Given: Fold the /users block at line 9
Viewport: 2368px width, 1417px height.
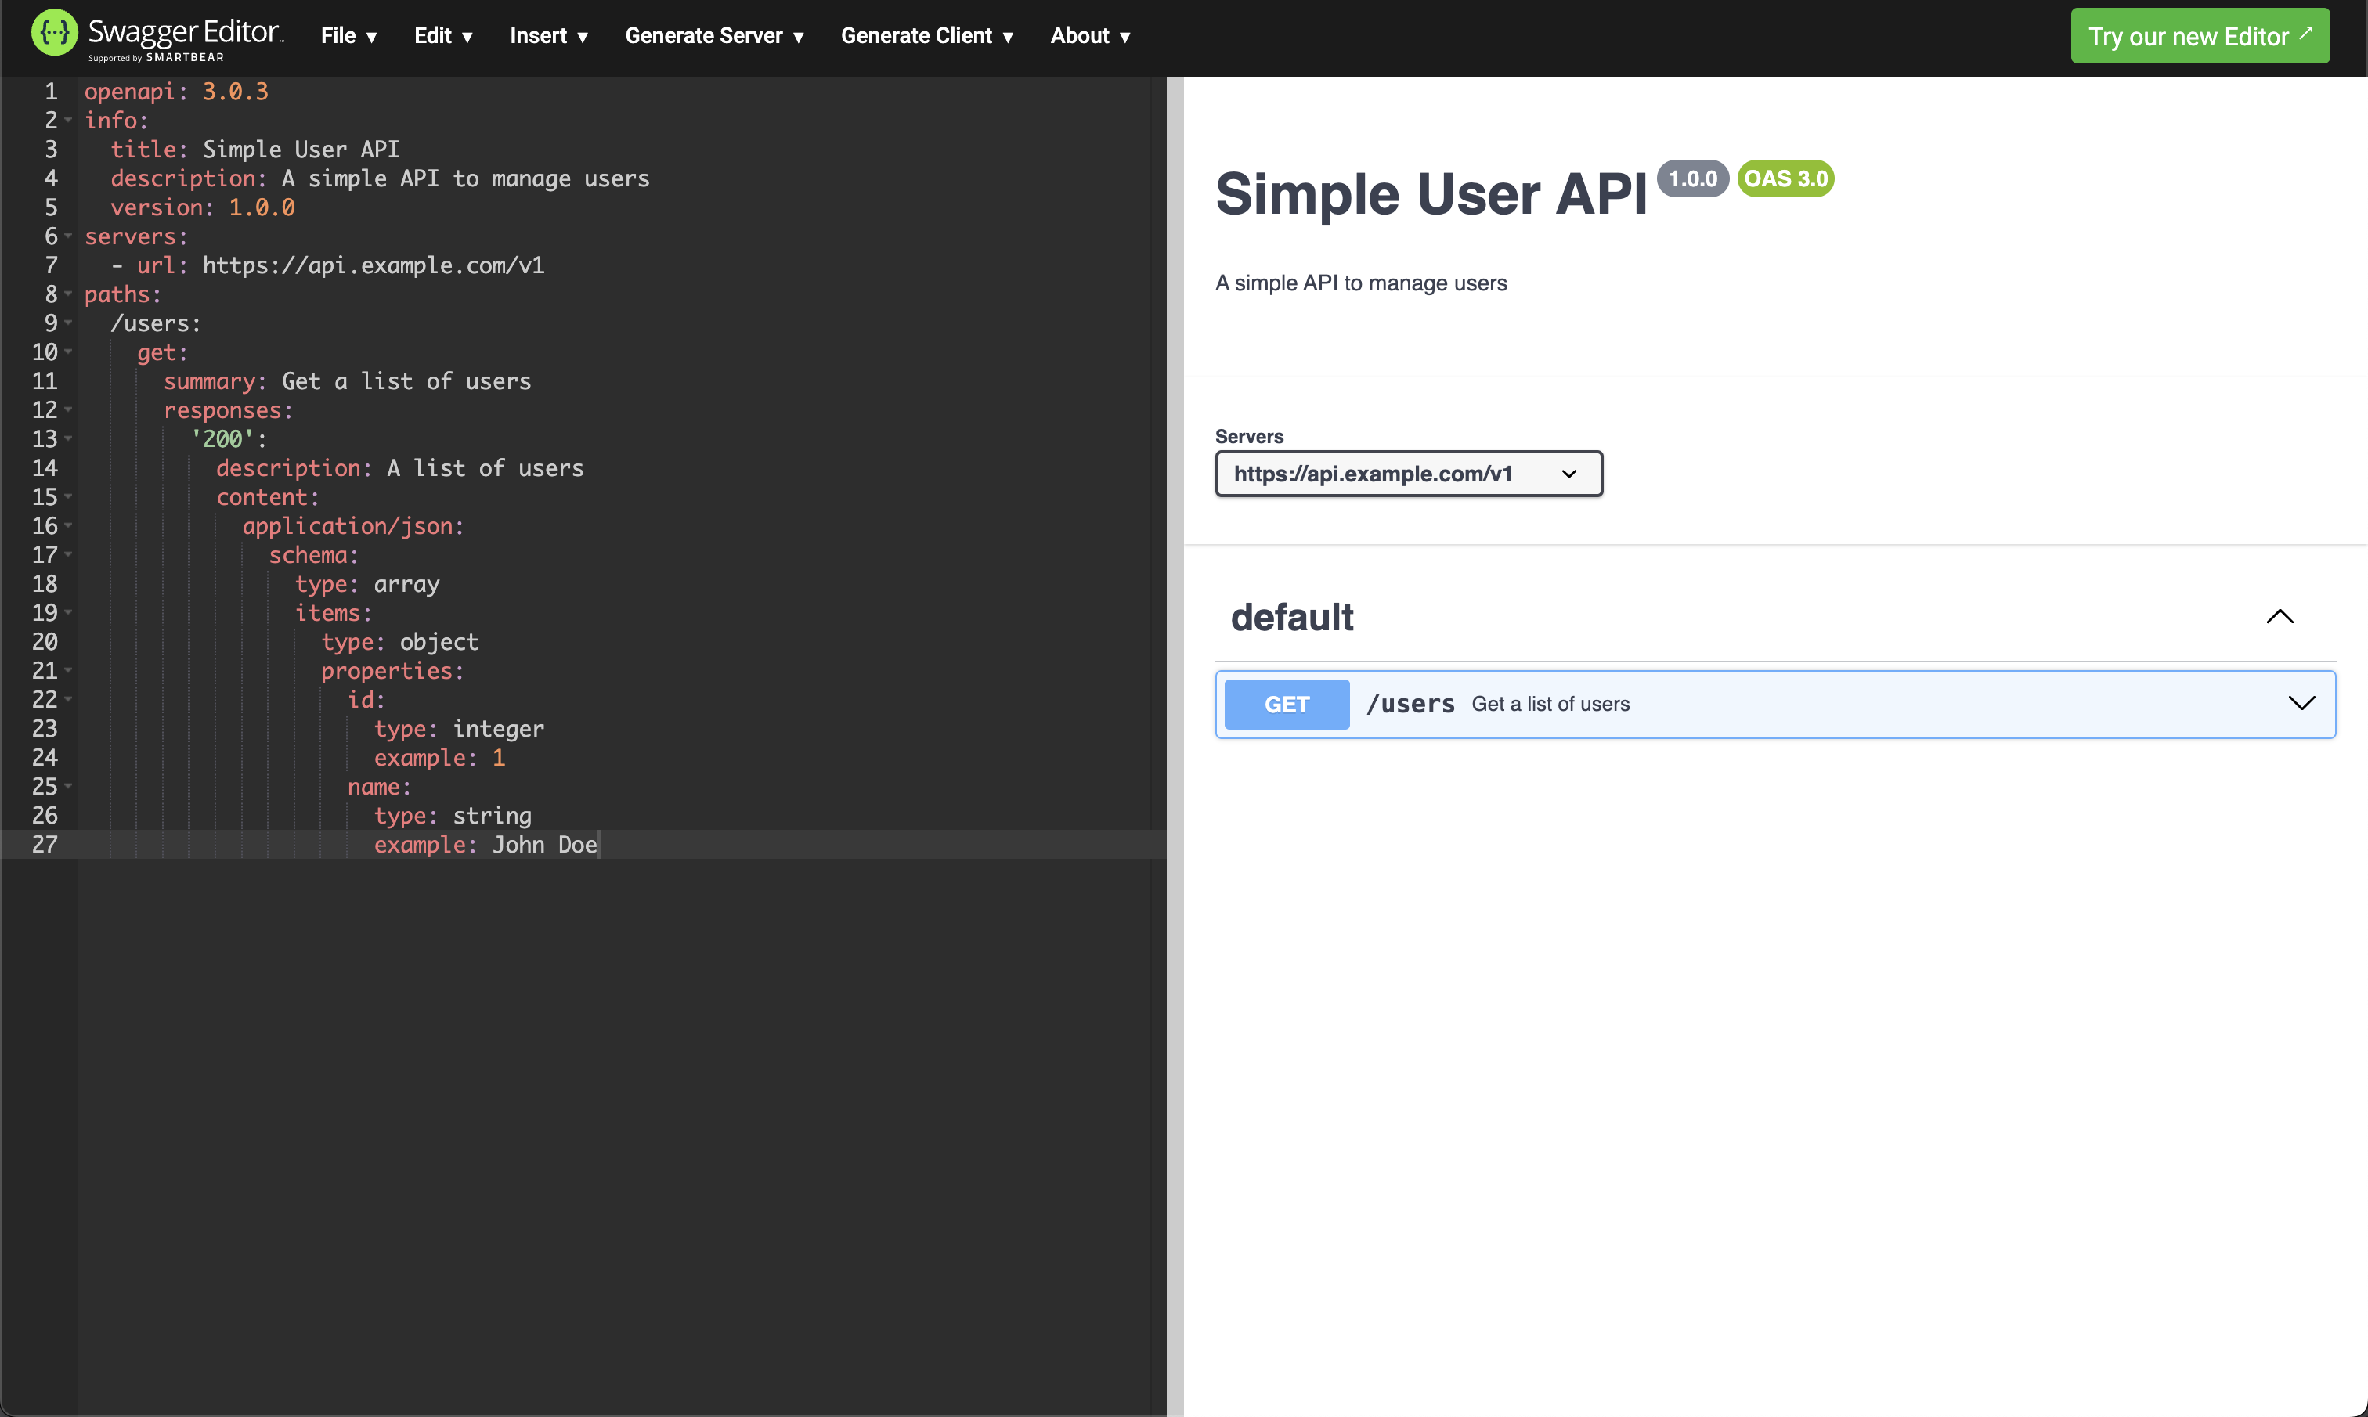Looking at the screenshot, I should (69, 323).
